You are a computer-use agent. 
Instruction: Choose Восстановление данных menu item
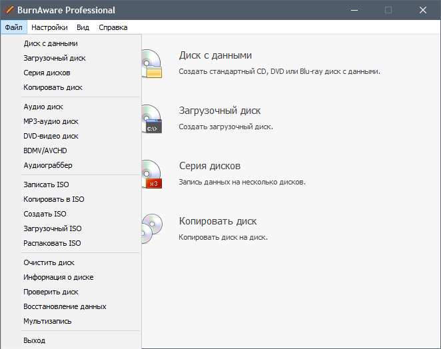pos(65,306)
